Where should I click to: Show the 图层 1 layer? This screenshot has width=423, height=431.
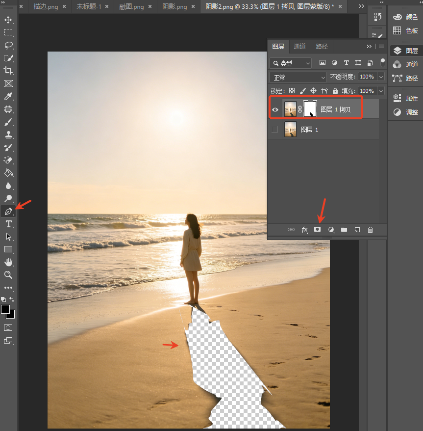[275, 130]
